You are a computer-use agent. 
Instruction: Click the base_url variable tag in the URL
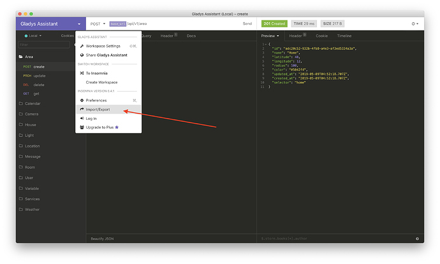click(x=117, y=24)
